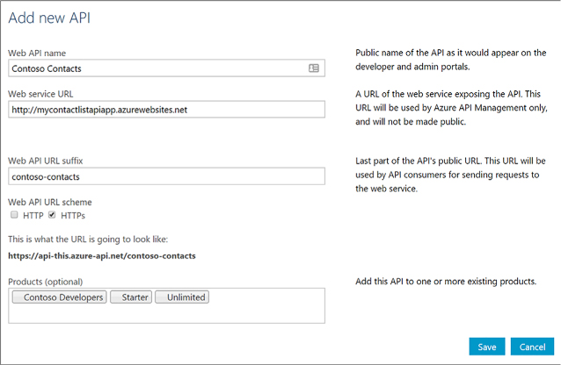
Task: Click the "Web service URL" label
Action: pyautogui.click(x=40, y=94)
